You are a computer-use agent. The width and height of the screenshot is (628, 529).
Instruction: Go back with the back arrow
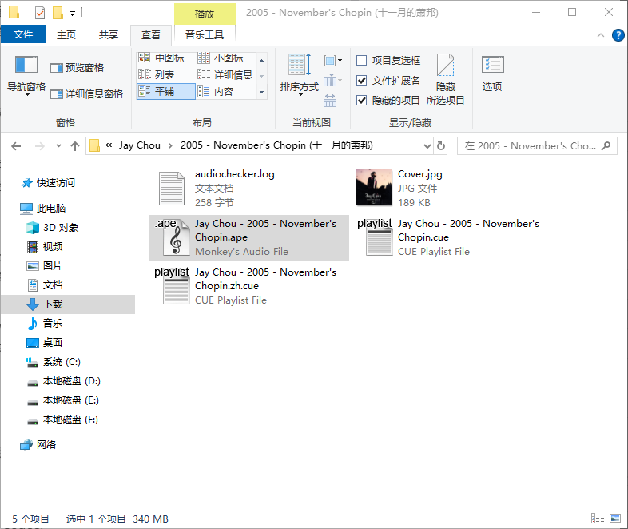point(16,146)
